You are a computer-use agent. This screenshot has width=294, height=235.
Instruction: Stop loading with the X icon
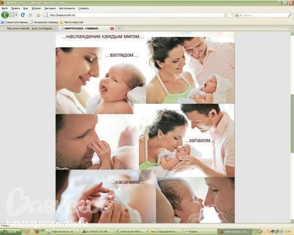[x=31, y=15]
